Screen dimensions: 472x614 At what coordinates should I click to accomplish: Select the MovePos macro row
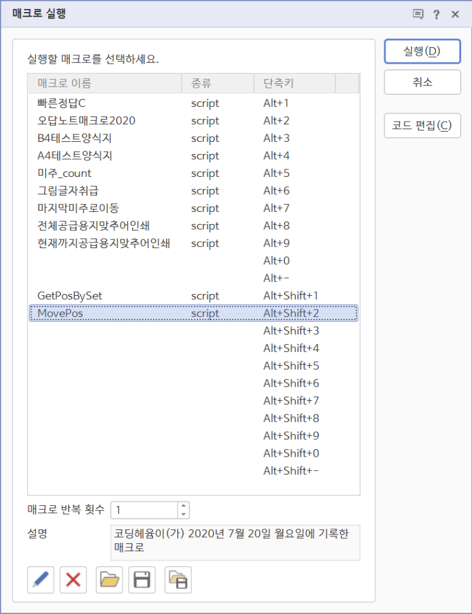194,313
